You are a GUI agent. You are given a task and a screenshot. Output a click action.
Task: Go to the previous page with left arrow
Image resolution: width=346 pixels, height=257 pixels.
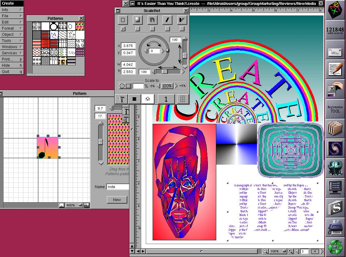click(297, 251)
